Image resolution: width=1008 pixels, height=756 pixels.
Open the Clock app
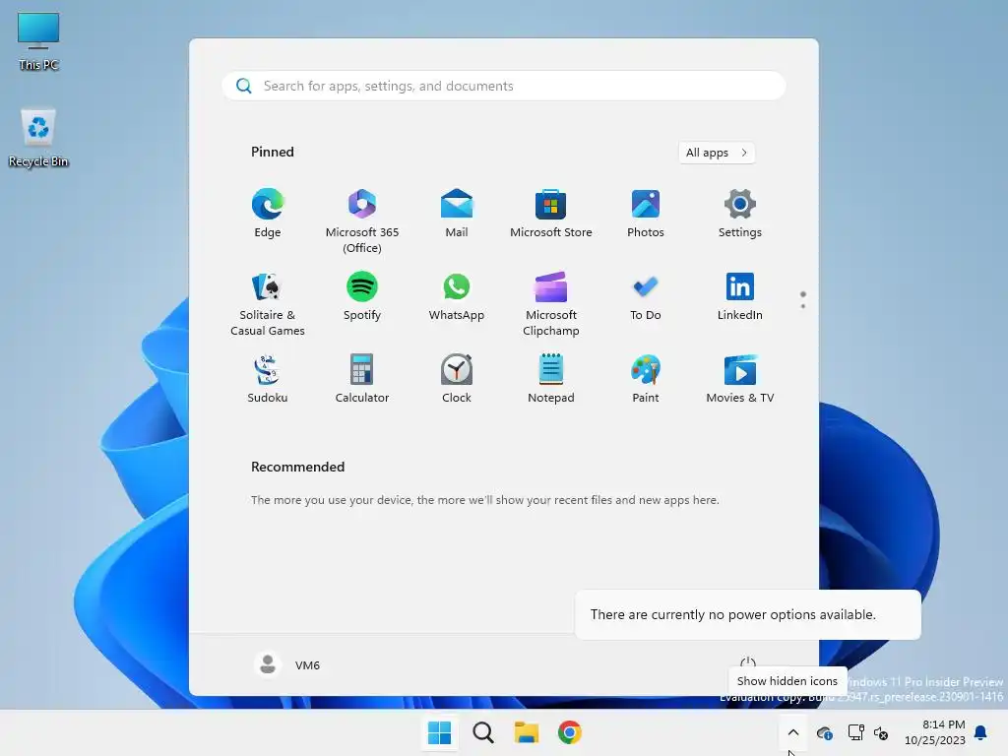(457, 379)
